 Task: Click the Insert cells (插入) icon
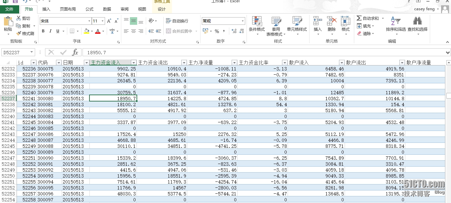pyautogui.click(x=317, y=21)
